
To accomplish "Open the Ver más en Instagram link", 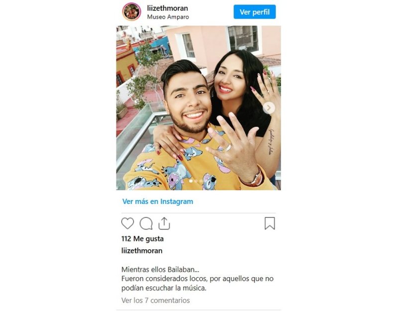I will pyautogui.click(x=158, y=202).
